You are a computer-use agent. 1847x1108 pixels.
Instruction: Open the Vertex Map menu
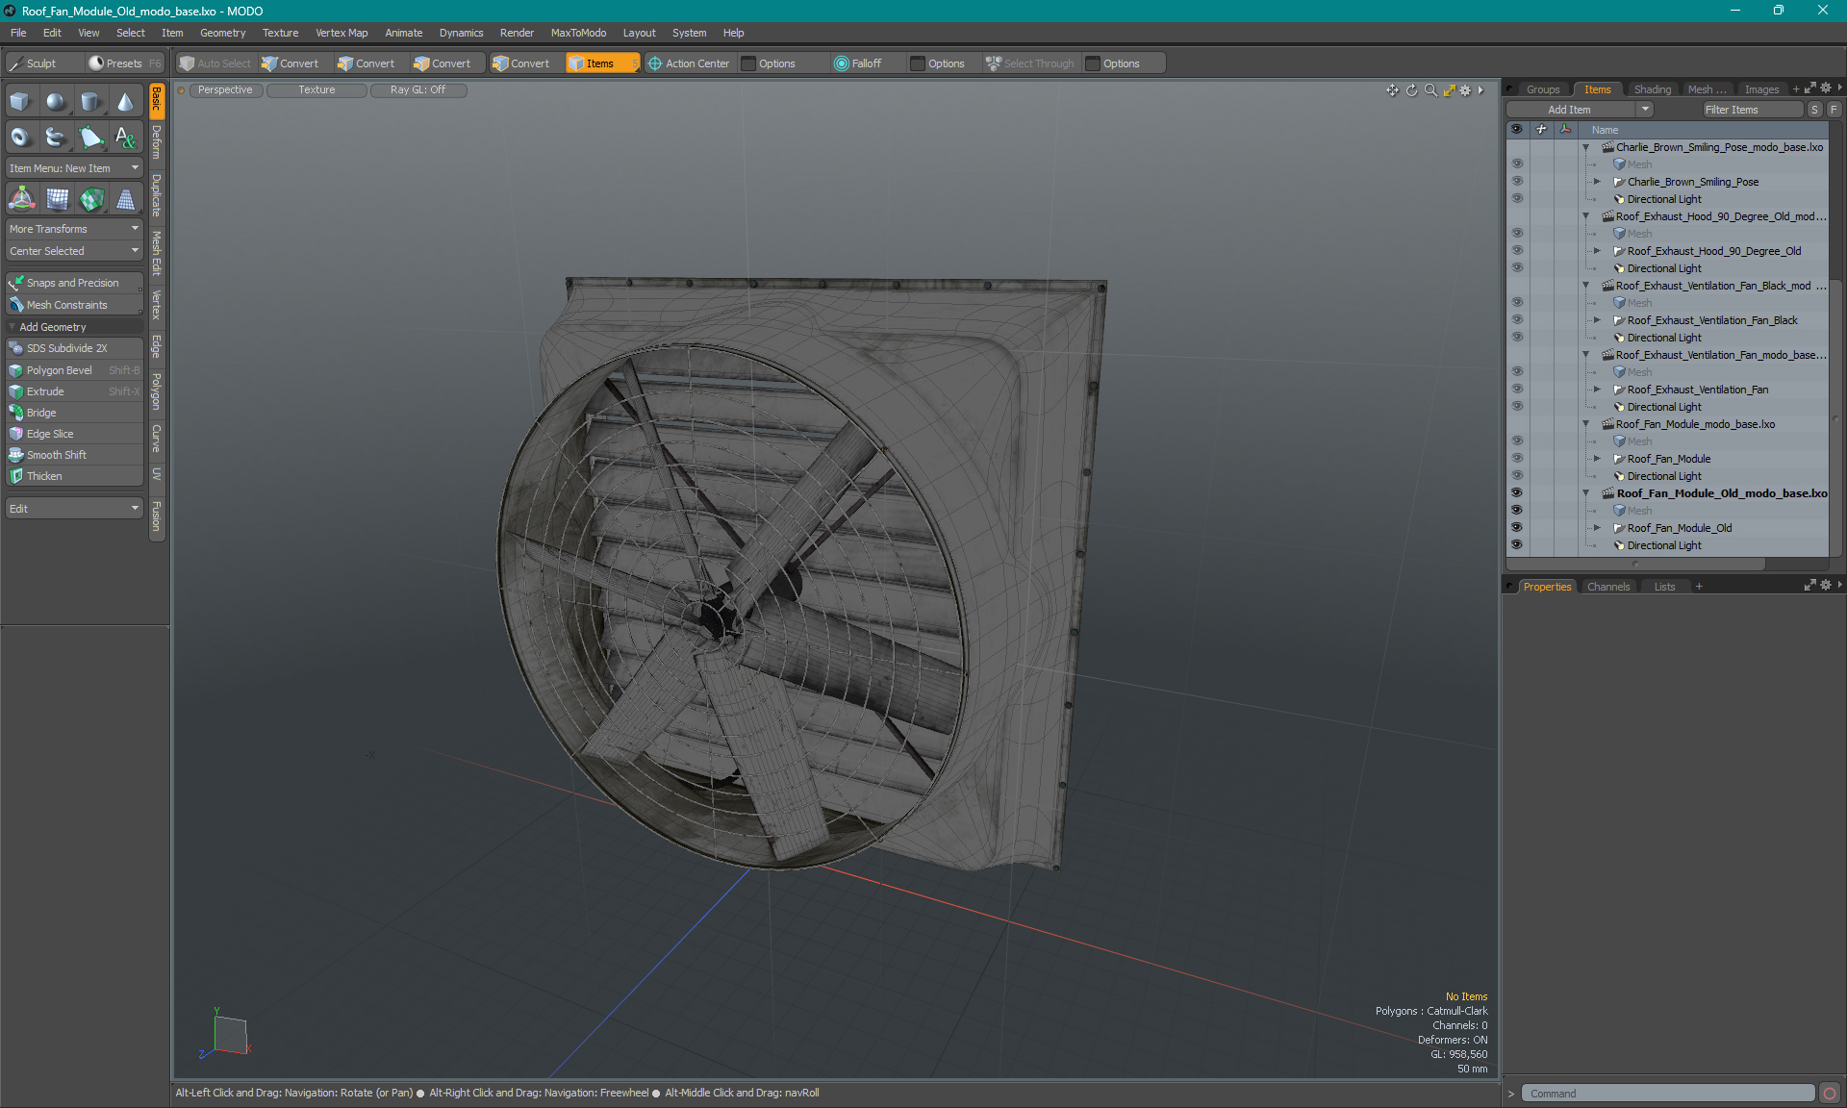[x=342, y=33]
